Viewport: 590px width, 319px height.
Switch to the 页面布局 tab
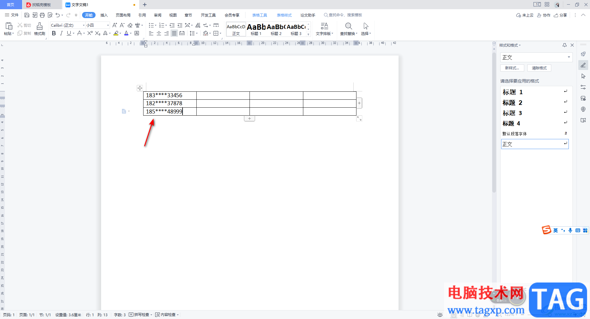tap(123, 15)
